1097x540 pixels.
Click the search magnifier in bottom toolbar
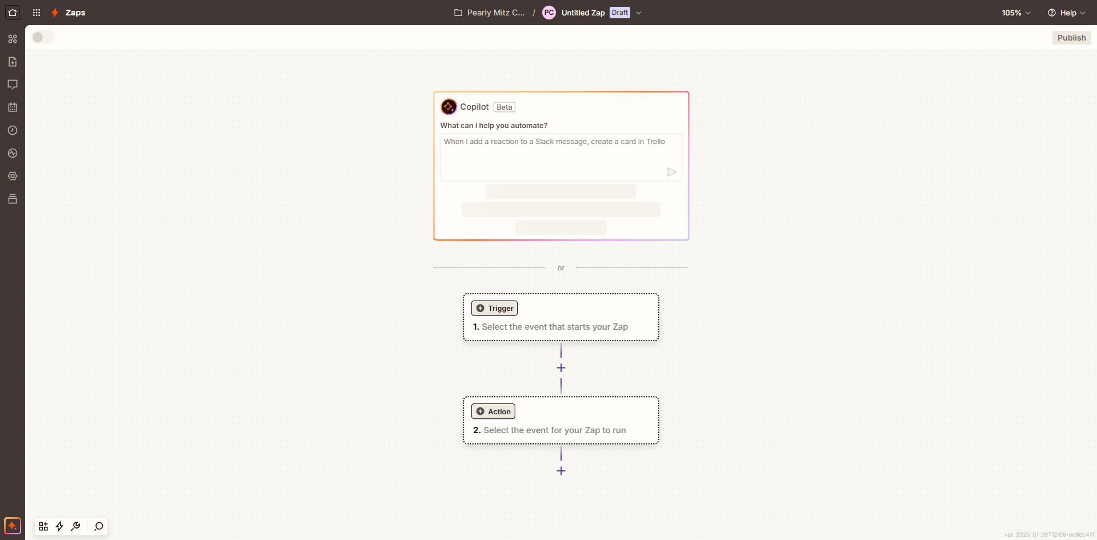point(99,526)
